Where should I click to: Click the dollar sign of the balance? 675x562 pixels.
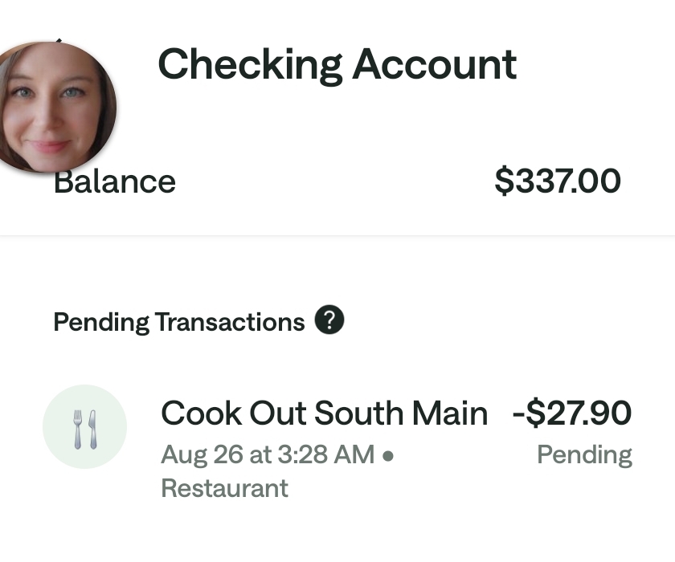coord(504,181)
